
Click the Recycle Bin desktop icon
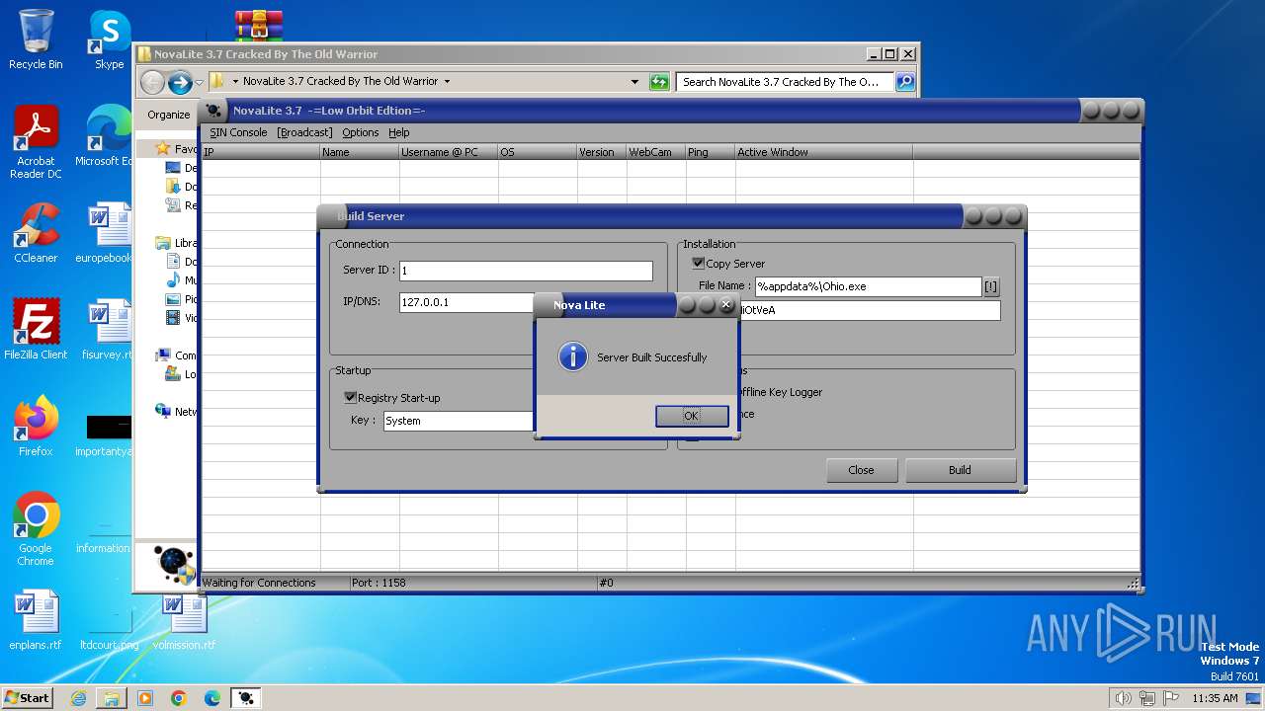36,39
